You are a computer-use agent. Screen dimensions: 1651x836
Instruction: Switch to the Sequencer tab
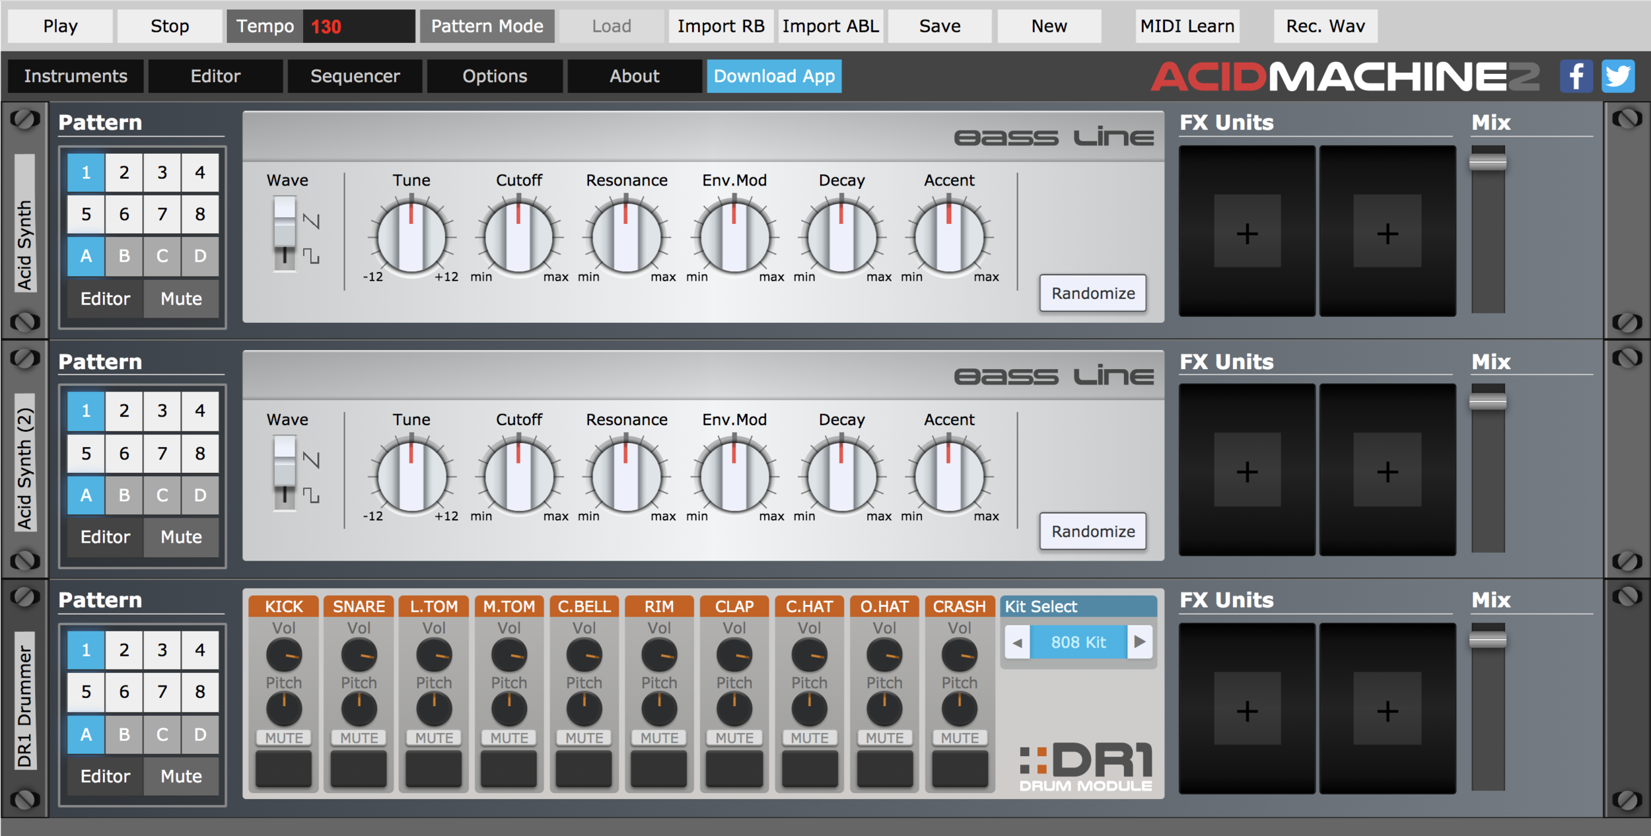pos(355,76)
